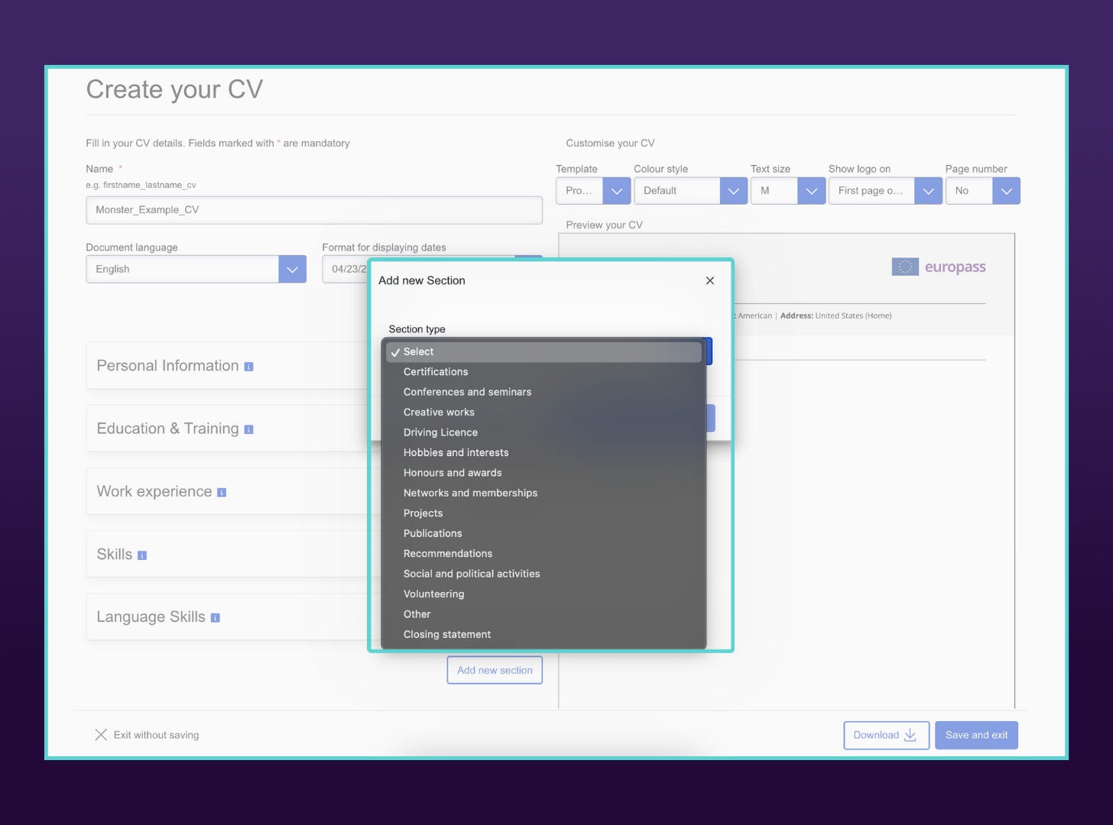Image resolution: width=1113 pixels, height=825 pixels.
Task: Open the Language Skills section
Action: (x=227, y=616)
